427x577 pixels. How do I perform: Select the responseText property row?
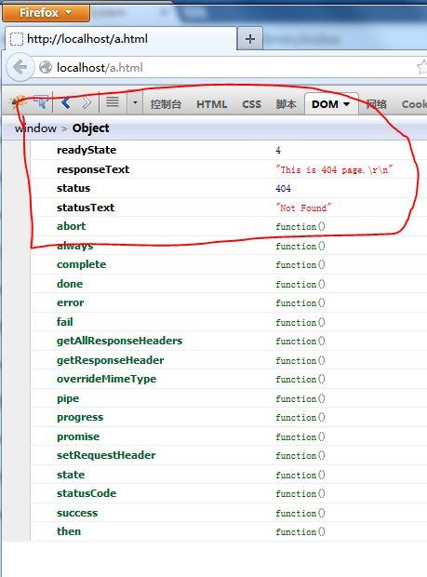228,169
